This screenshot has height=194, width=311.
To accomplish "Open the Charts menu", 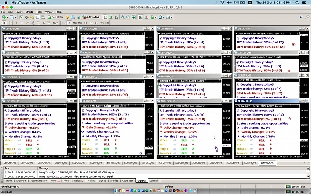I will click(x=30, y=12).
